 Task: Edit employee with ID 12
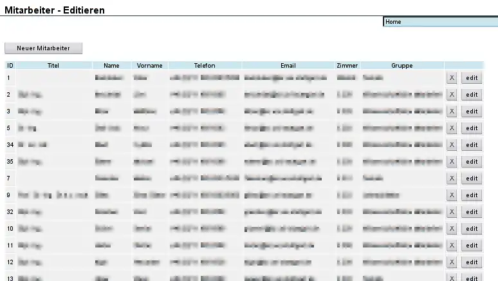point(472,262)
